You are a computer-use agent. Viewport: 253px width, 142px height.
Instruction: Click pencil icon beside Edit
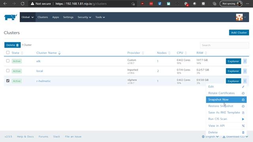tap(243, 87)
